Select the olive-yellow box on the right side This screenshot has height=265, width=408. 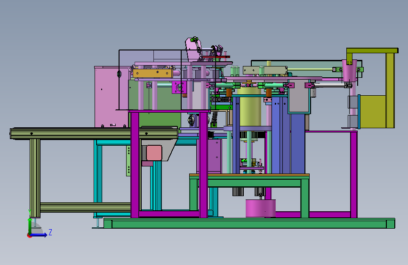pyautogui.click(x=373, y=111)
